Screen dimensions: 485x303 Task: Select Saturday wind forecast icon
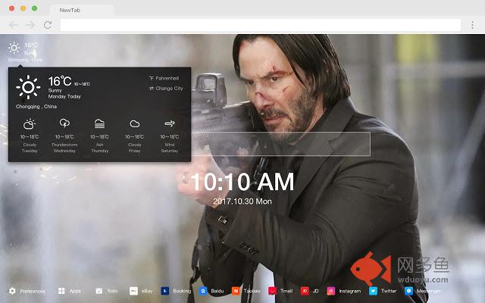170,123
